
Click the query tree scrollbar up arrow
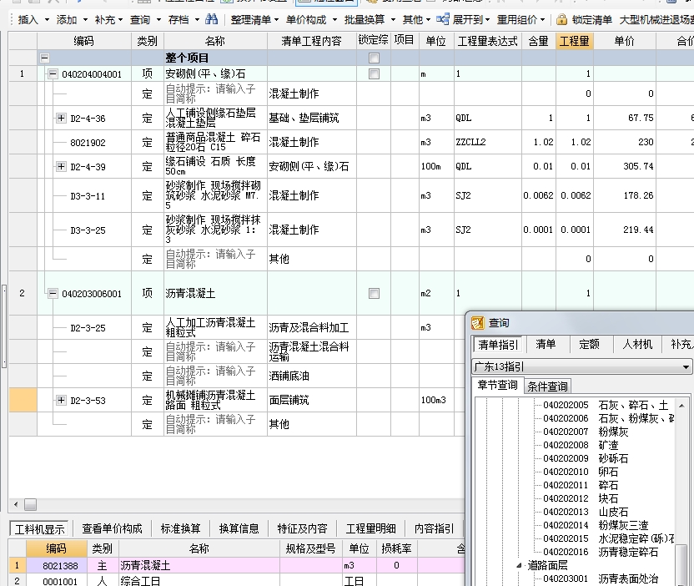[681, 406]
